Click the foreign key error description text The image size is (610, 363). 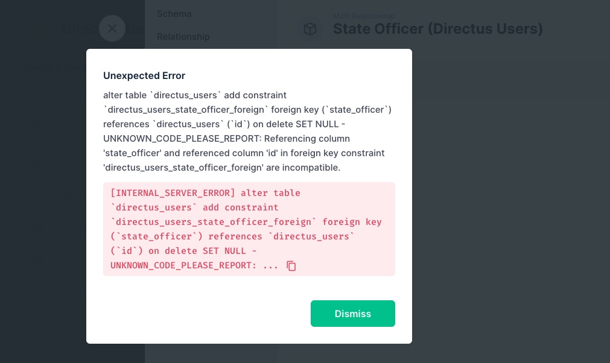248,131
